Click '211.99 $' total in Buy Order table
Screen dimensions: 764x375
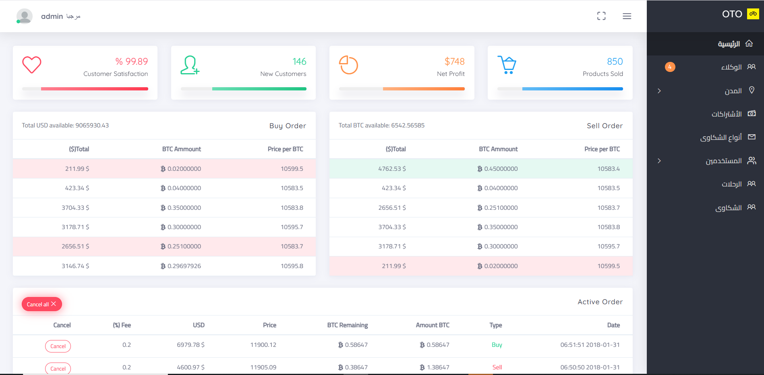(x=77, y=169)
